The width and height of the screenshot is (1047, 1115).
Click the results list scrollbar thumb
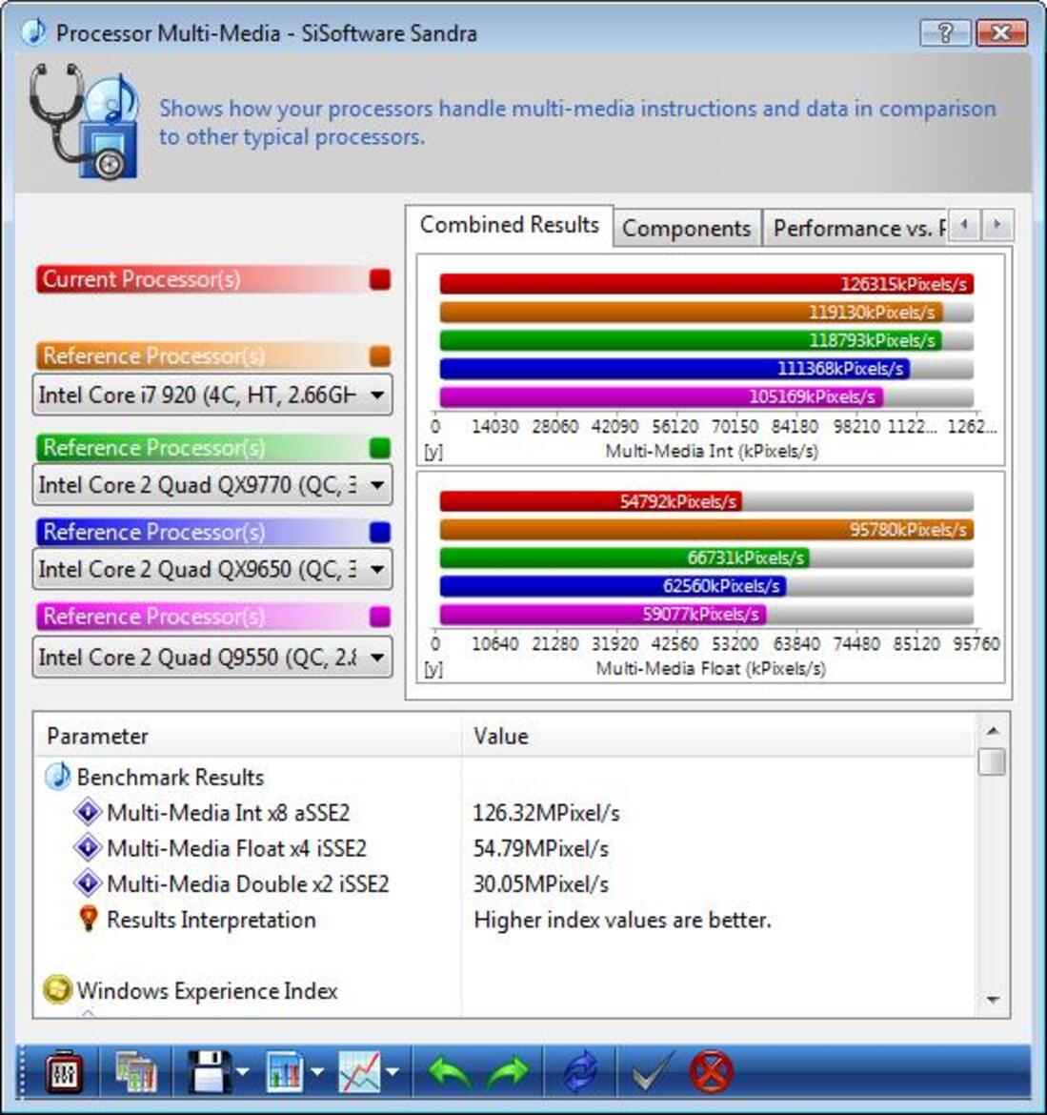[x=993, y=761]
